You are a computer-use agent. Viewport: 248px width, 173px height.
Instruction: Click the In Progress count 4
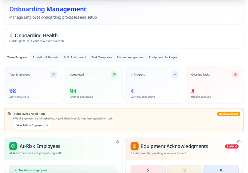(132, 91)
